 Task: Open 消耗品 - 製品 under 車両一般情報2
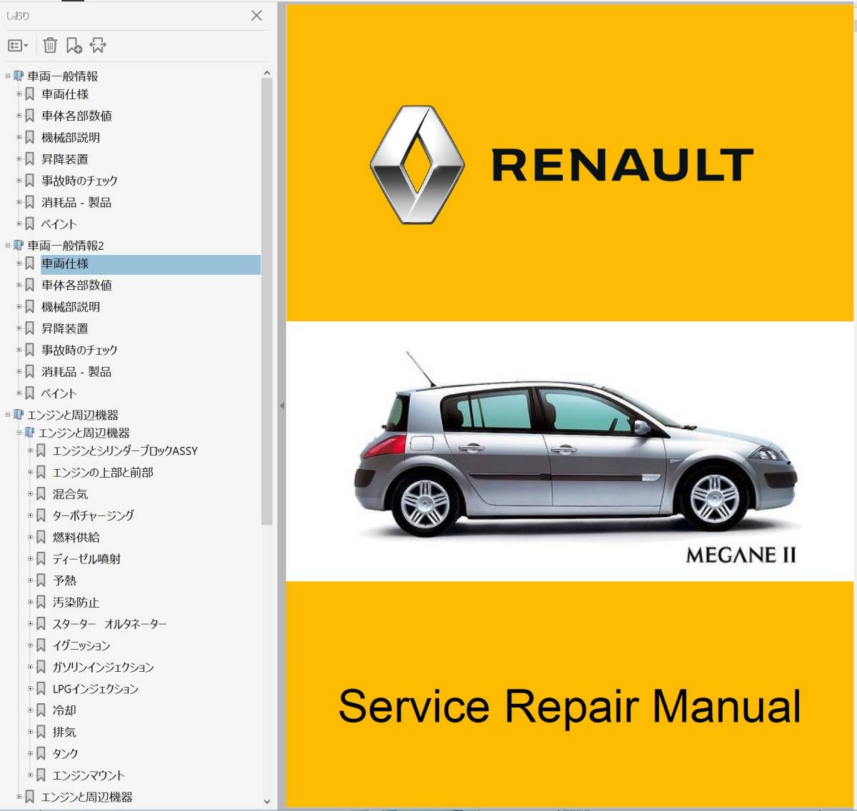tap(76, 372)
